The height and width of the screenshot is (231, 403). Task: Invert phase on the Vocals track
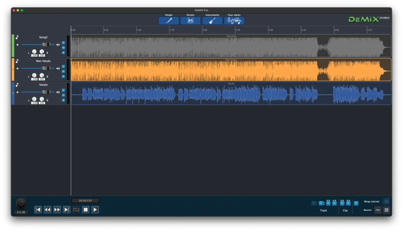63,100
